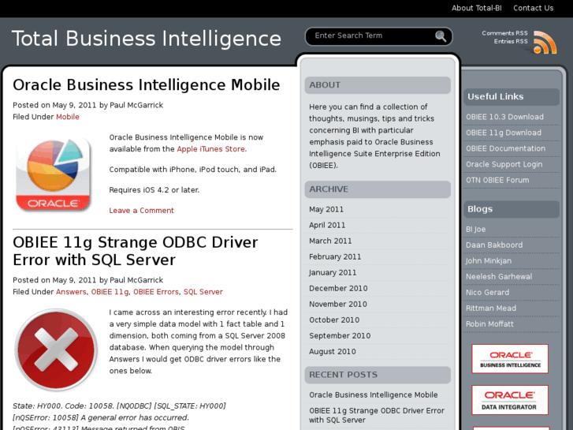Open the February 2011 archive
Viewport: 573px width, 430px height.
(x=335, y=256)
